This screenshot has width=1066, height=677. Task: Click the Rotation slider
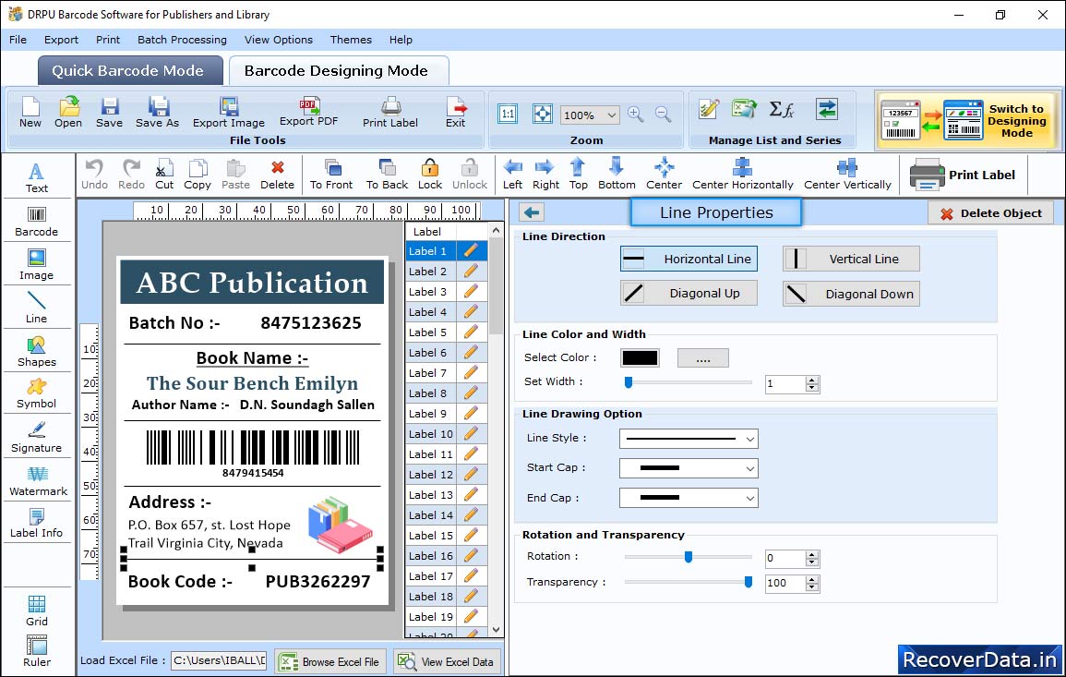coord(688,557)
